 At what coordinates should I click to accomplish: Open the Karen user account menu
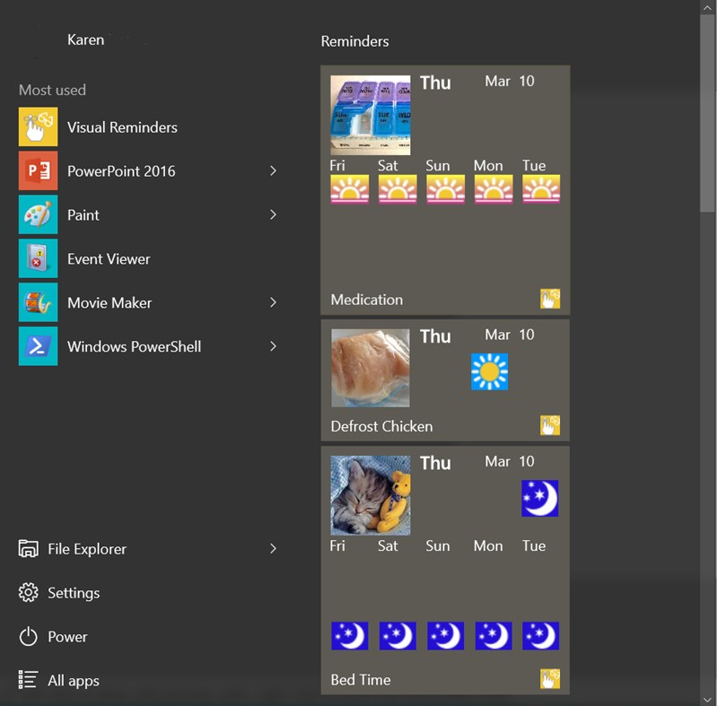click(x=85, y=39)
